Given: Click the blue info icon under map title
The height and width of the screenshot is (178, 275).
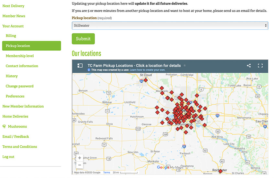Looking at the screenshot, I should 89,70.
